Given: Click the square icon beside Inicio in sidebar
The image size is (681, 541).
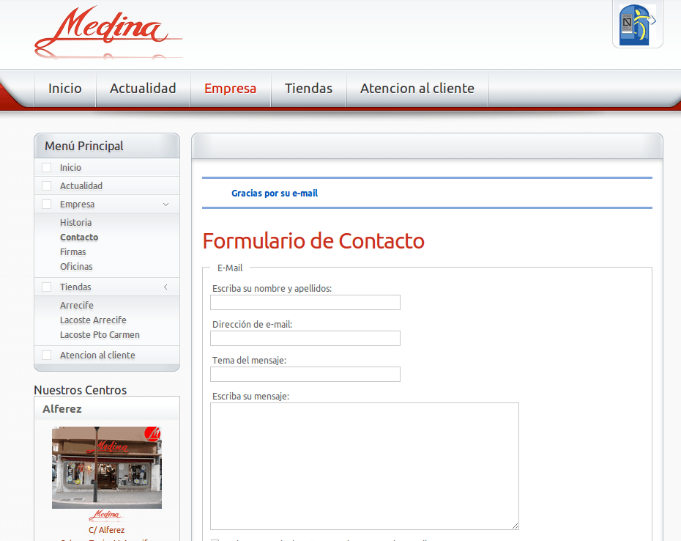Looking at the screenshot, I should 46,167.
